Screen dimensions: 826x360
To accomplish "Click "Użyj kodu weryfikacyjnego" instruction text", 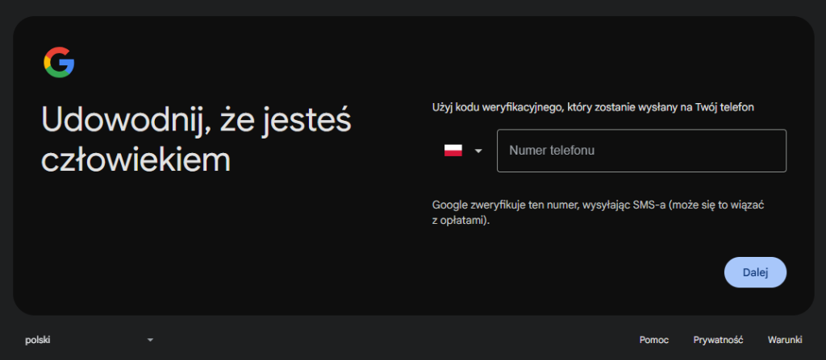I will click(x=498, y=107).
